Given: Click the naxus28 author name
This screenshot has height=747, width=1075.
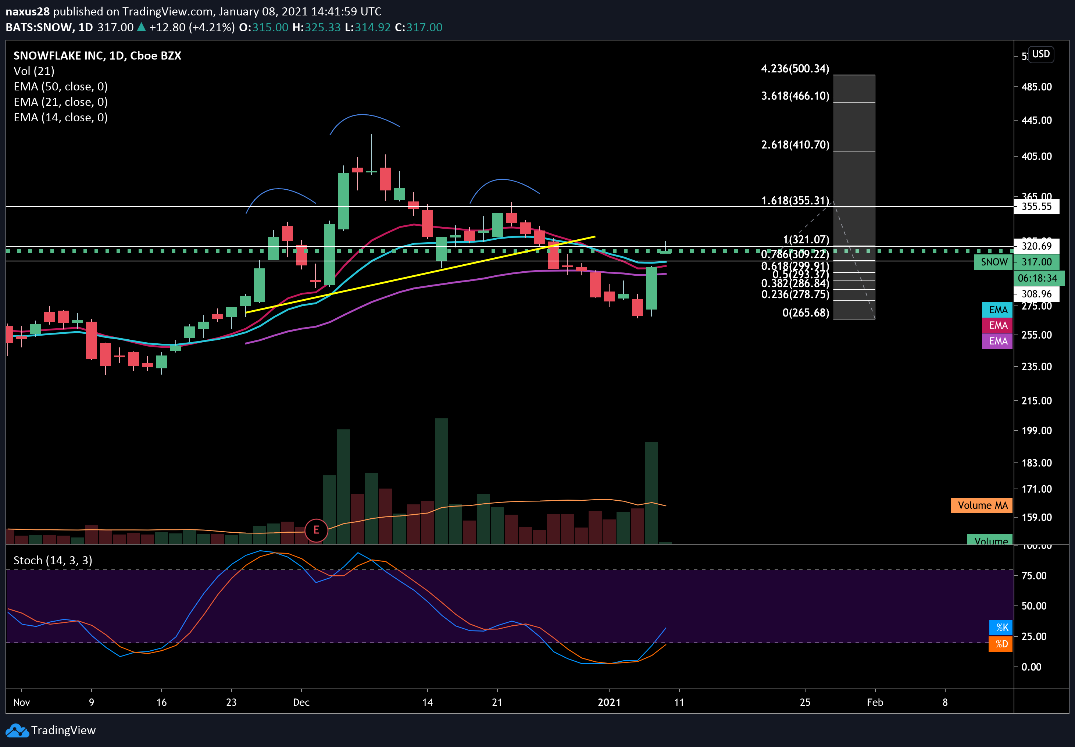Looking at the screenshot, I should point(28,12).
